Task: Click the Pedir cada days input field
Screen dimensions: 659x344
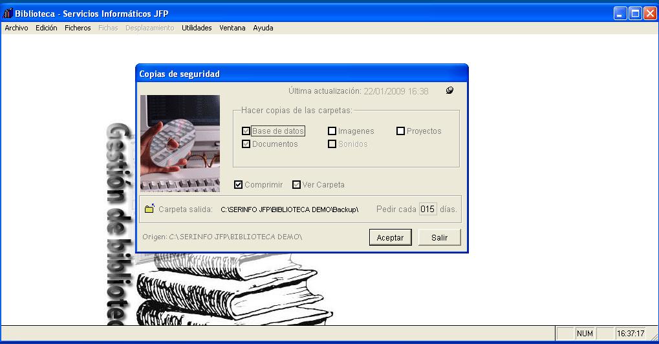Action: [428, 209]
